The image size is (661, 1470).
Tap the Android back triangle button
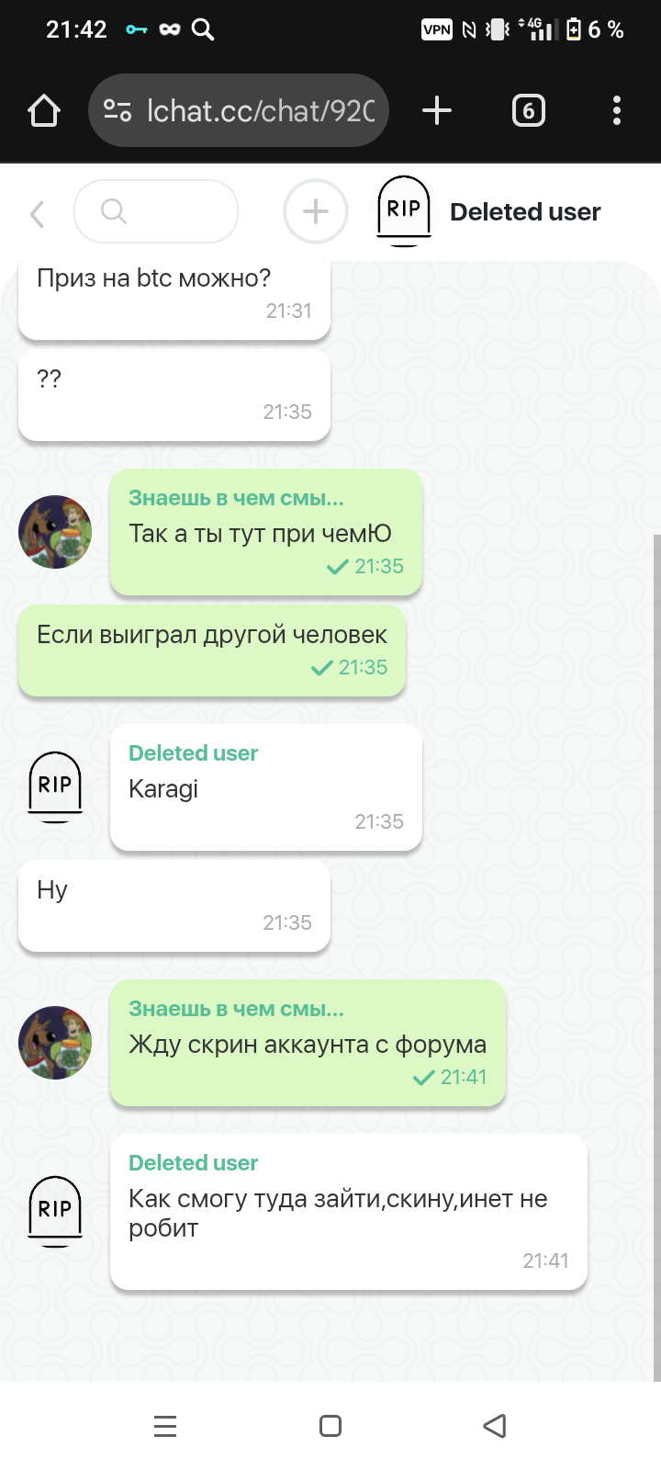tap(495, 1426)
